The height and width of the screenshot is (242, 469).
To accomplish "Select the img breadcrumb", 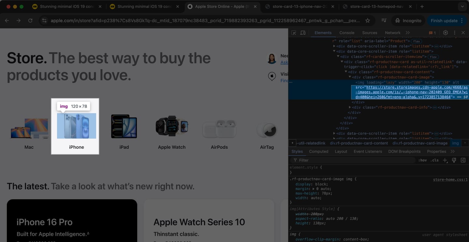I will click(455, 143).
